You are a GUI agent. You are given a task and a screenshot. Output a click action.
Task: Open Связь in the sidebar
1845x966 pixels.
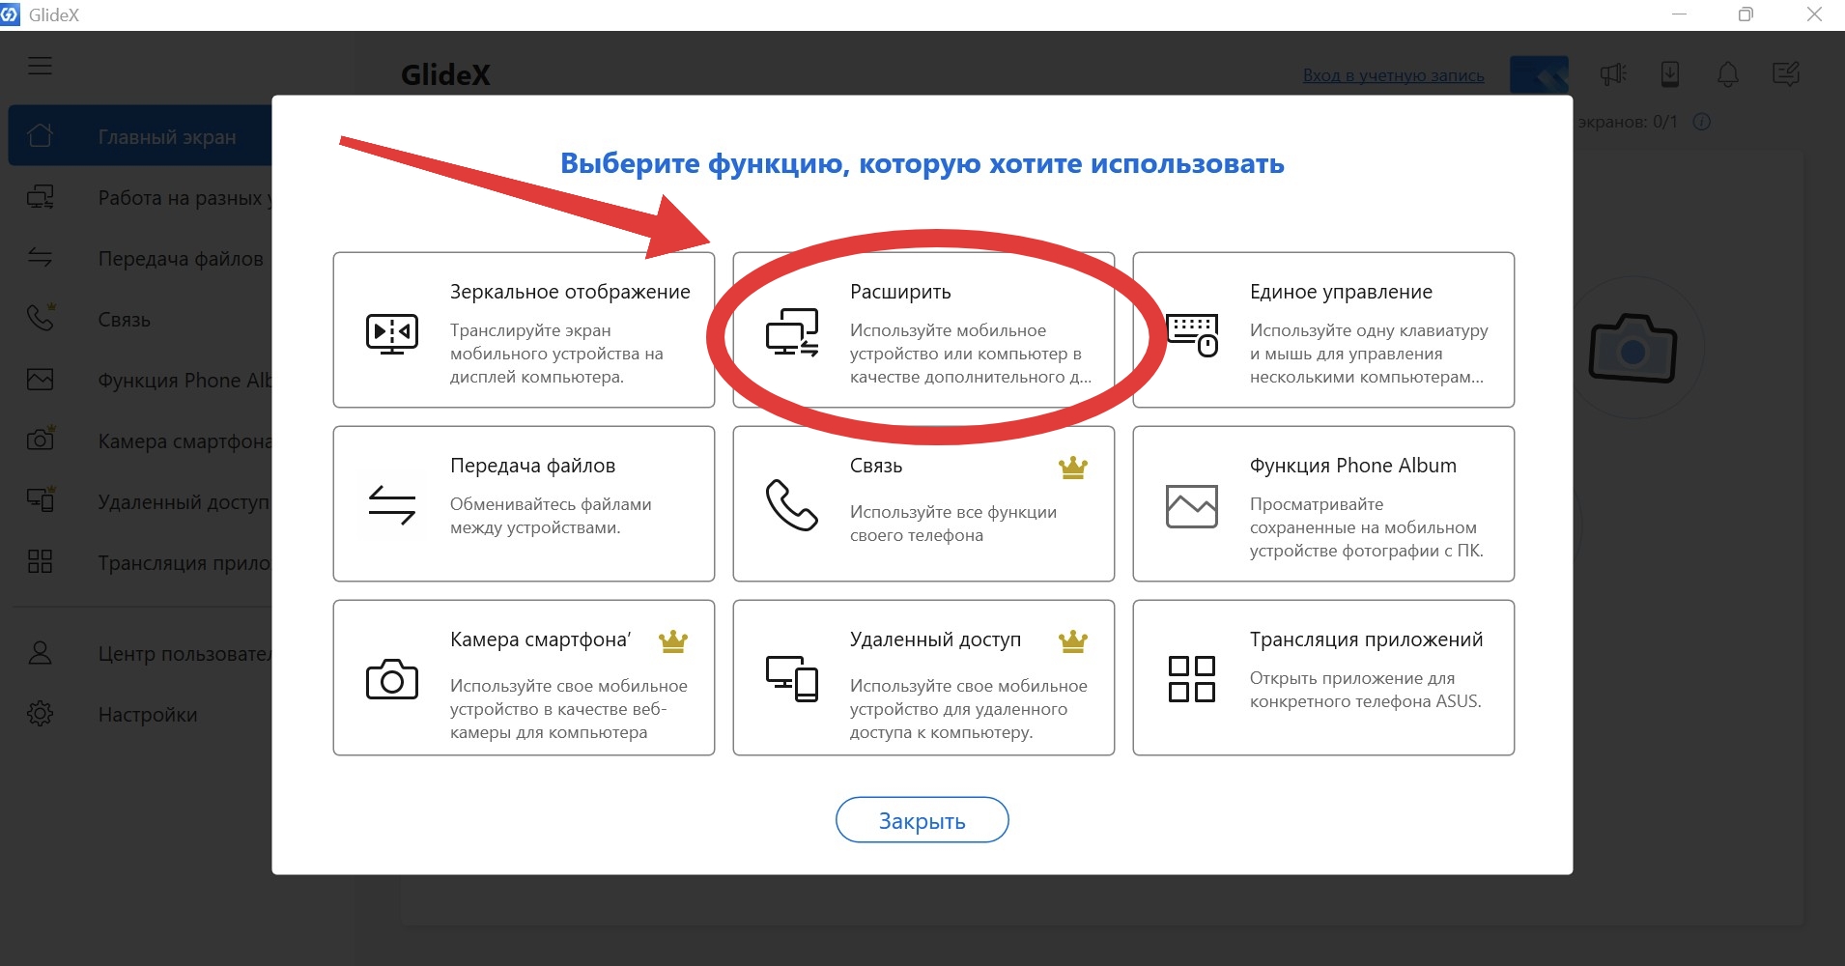pos(140,319)
